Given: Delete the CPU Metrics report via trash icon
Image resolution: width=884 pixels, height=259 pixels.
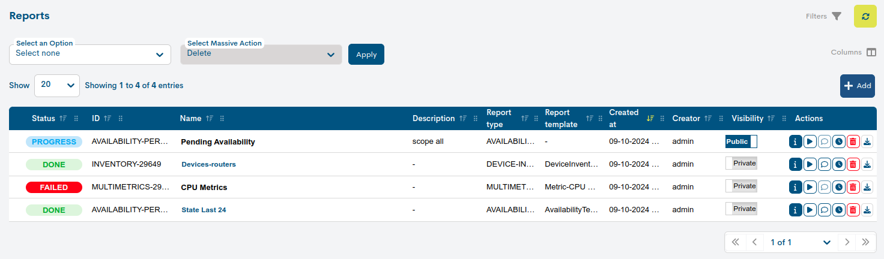Looking at the screenshot, I should 853,187.
